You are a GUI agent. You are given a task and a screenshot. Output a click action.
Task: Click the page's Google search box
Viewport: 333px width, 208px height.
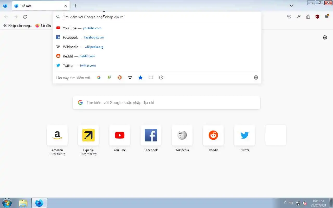pos(166,103)
